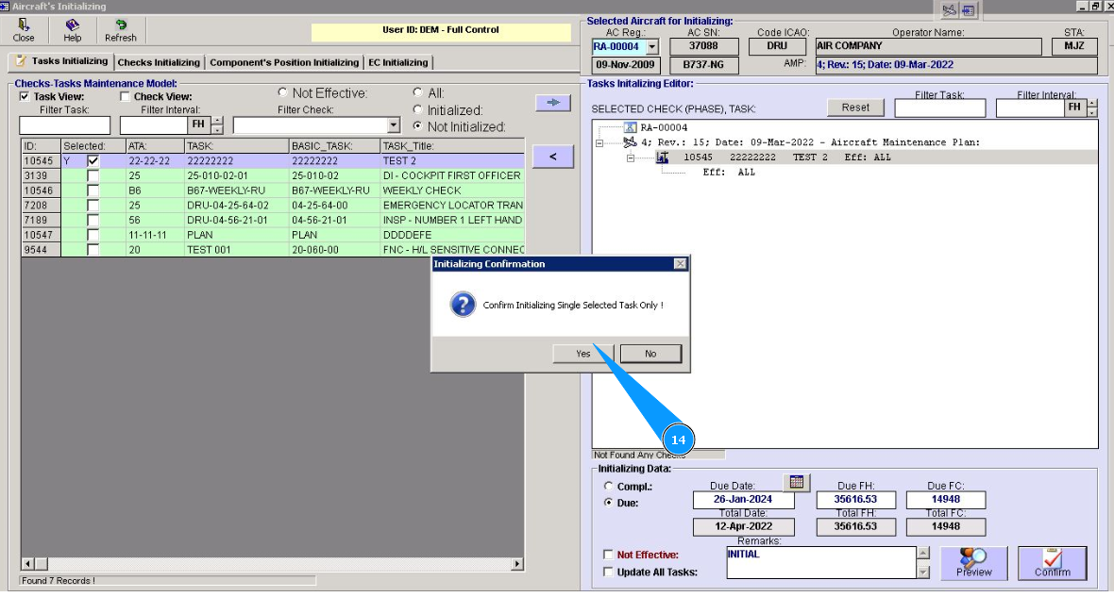
Task: Select the All radio button
Action: tap(417, 92)
